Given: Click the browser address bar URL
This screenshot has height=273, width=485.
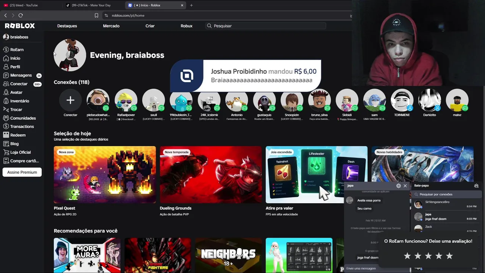Looking at the screenshot, I should pos(128,16).
